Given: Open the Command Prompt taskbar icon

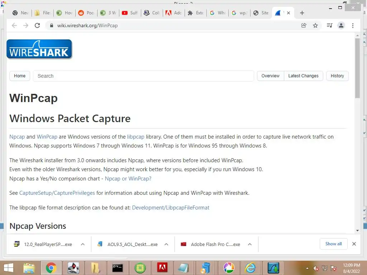Looking at the screenshot, I should pos(118,268).
